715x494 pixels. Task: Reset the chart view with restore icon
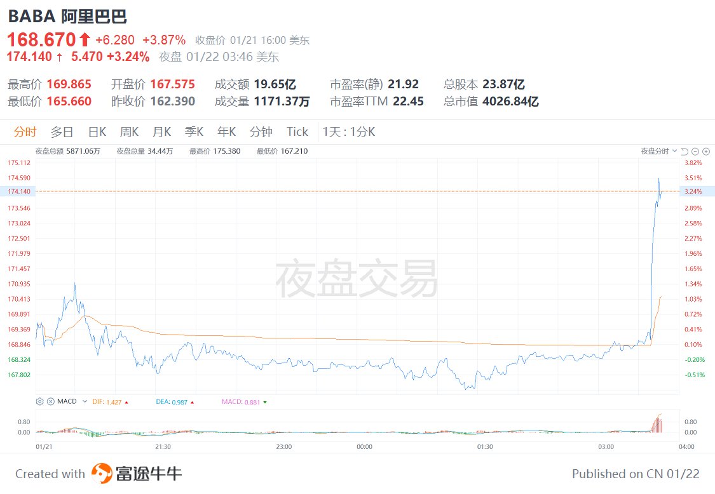[684, 151]
